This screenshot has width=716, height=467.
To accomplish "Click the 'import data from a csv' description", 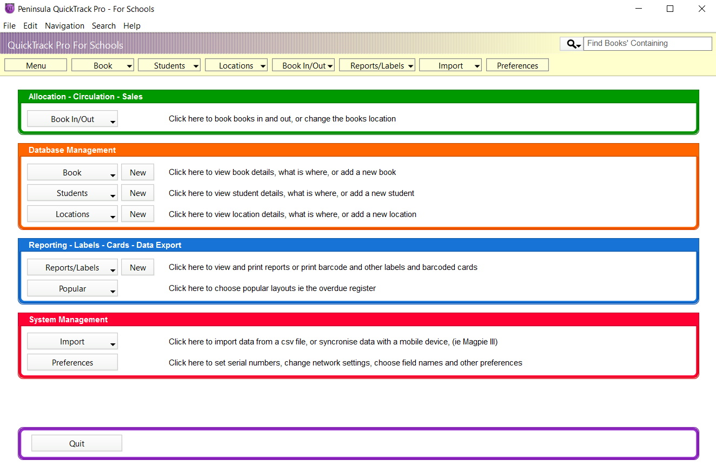I will click(333, 342).
